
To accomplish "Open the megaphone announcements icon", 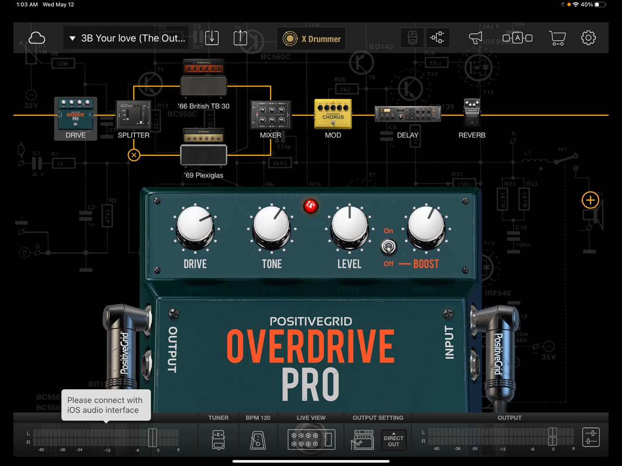I will pos(476,38).
